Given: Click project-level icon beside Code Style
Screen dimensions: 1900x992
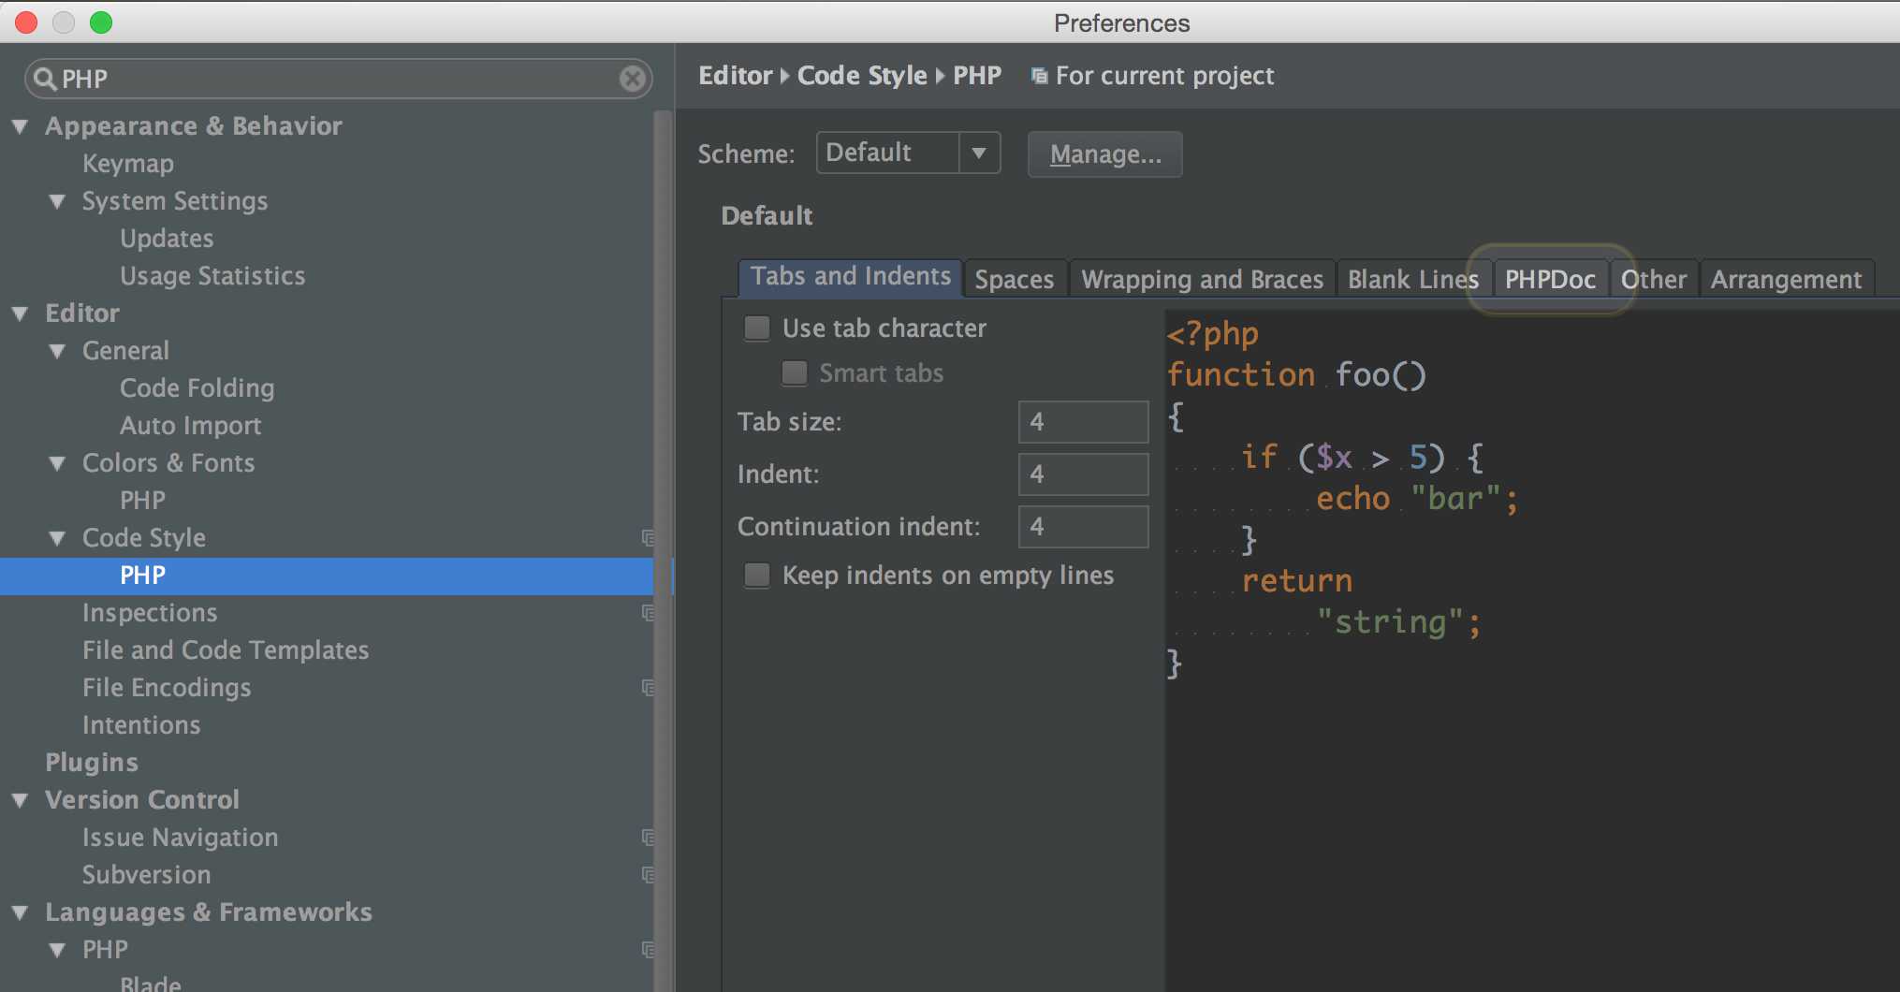Looking at the screenshot, I should click(647, 537).
